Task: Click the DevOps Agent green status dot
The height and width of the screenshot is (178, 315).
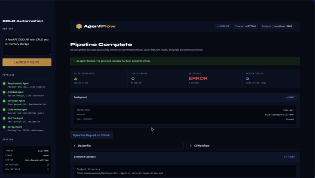Action: pyautogui.click(x=4, y=127)
